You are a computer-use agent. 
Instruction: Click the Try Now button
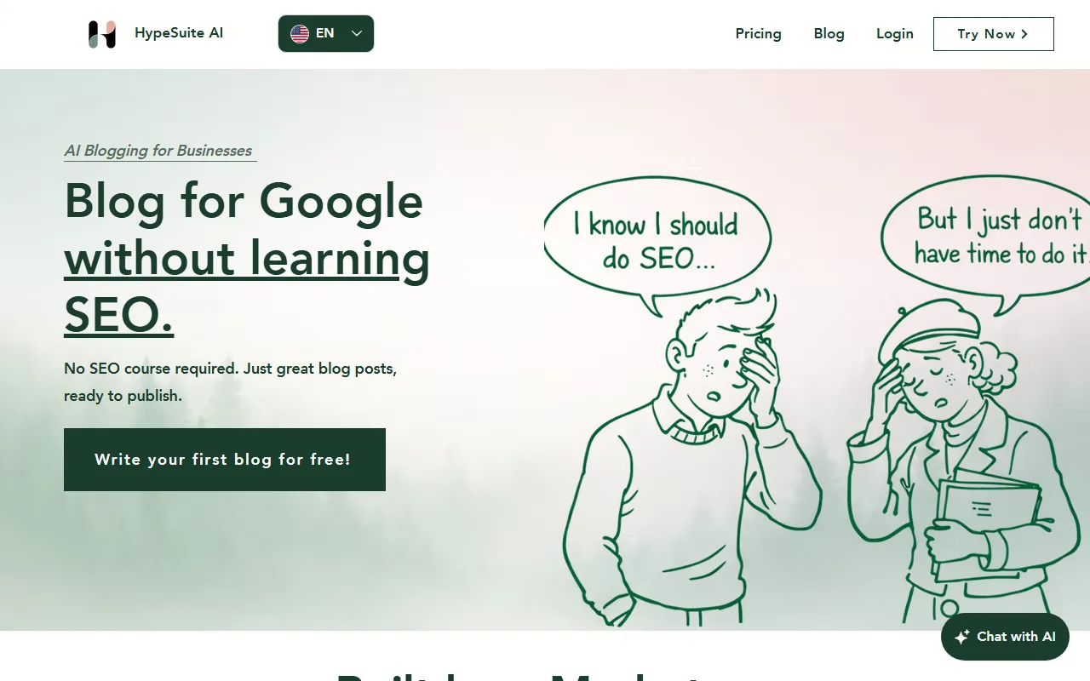point(994,34)
